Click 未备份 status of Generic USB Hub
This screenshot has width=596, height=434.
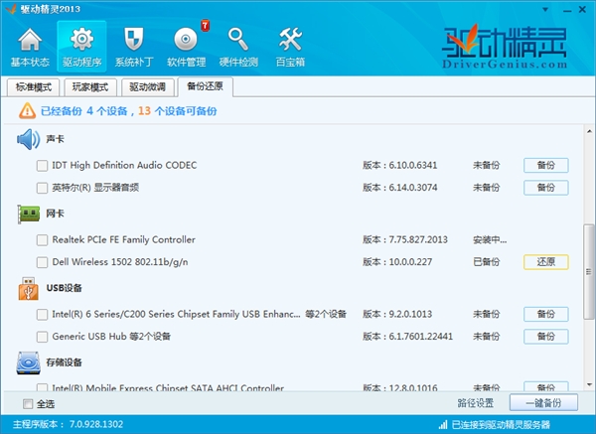(x=486, y=337)
